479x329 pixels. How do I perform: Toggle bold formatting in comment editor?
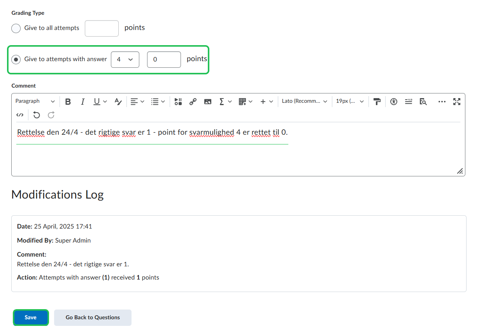(x=68, y=102)
